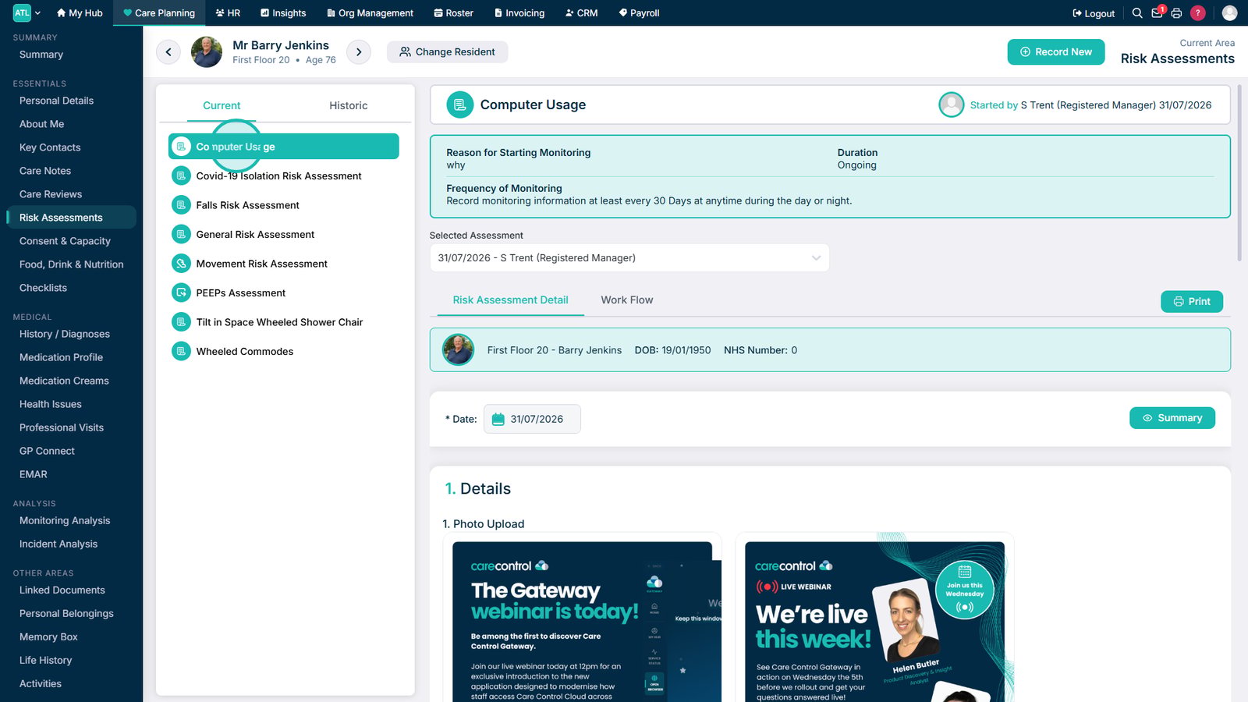Click the Print button
Screen dimensions: 1248x702
1192,302
